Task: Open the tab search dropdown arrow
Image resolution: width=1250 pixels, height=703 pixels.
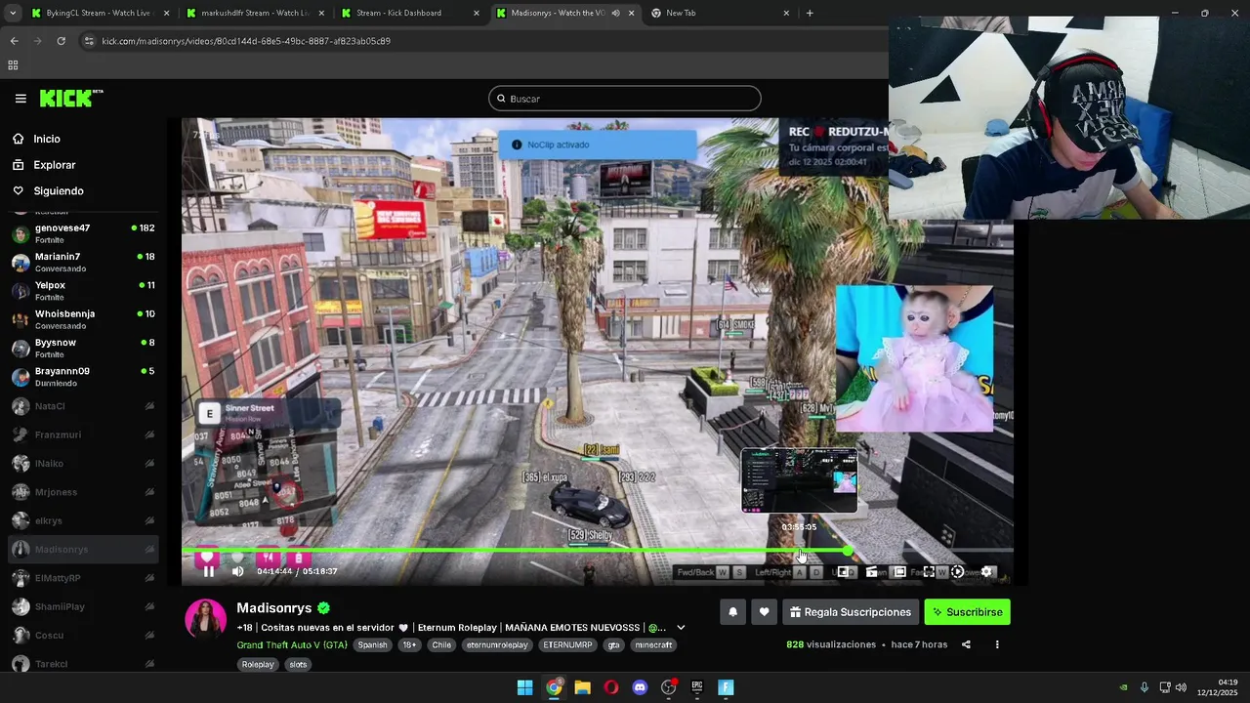Action: click(x=13, y=13)
